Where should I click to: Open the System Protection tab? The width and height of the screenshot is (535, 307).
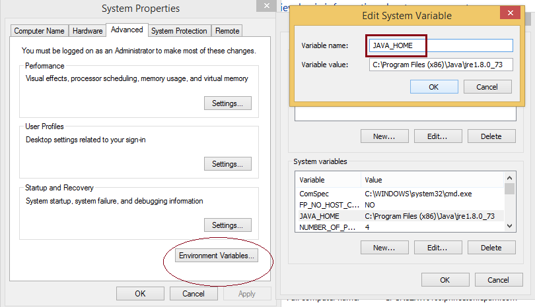tap(179, 30)
